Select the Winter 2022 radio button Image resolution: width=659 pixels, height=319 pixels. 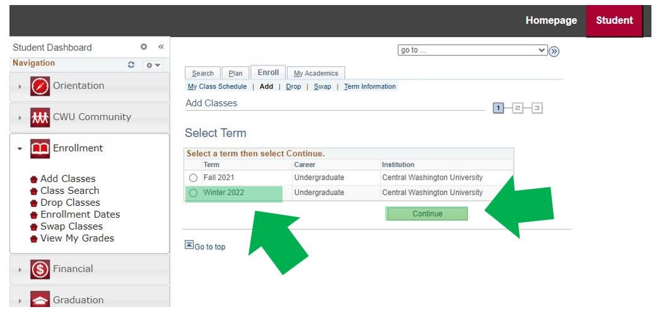pyautogui.click(x=193, y=193)
